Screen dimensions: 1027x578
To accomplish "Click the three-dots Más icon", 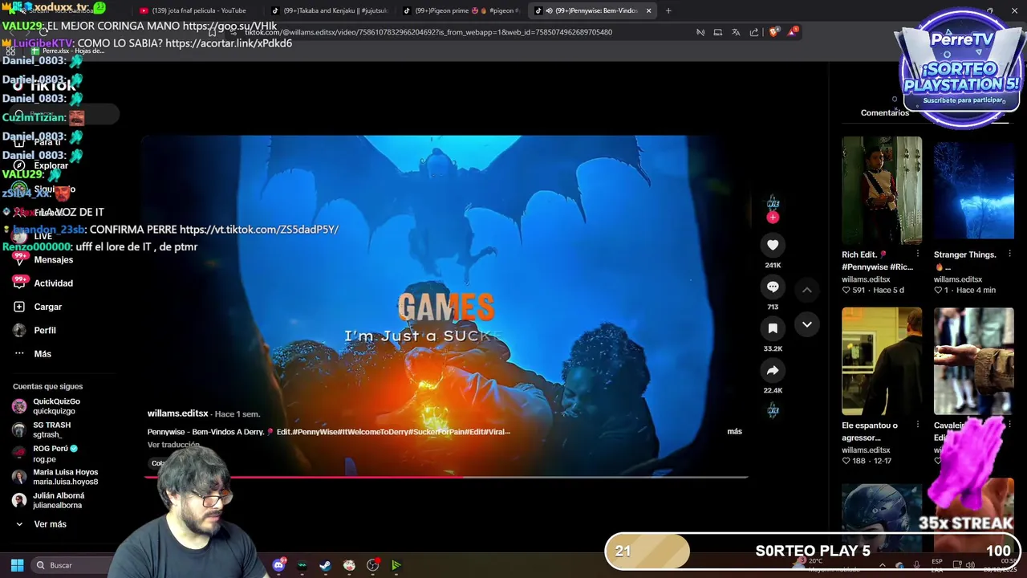I will pyautogui.click(x=19, y=353).
